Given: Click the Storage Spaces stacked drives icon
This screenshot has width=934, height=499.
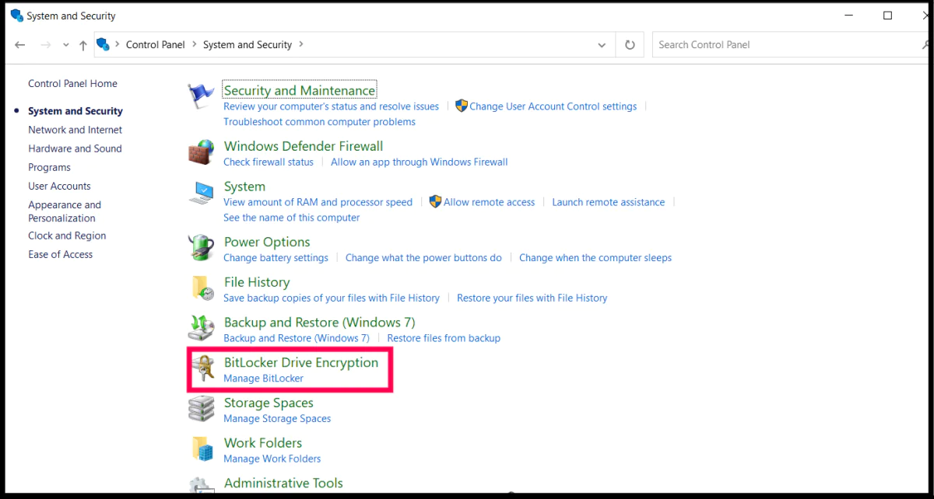Looking at the screenshot, I should (201, 409).
